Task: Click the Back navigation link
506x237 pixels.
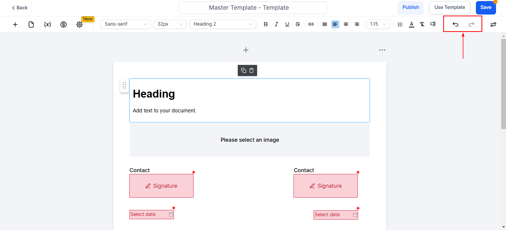Action: coord(20,7)
